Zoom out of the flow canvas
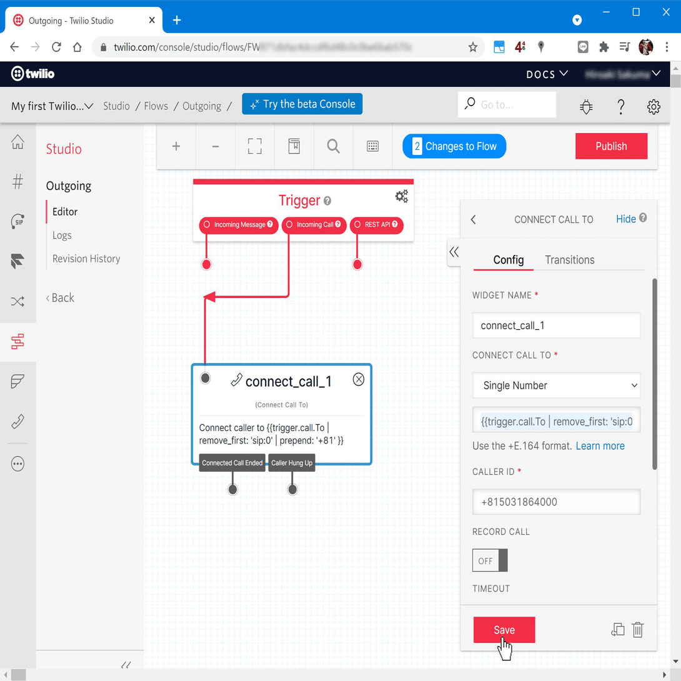This screenshot has height=681, width=681. coord(215,146)
